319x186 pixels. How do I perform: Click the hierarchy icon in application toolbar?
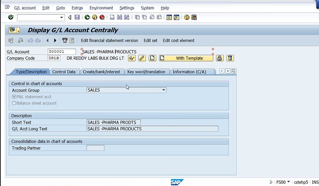click(21, 41)
